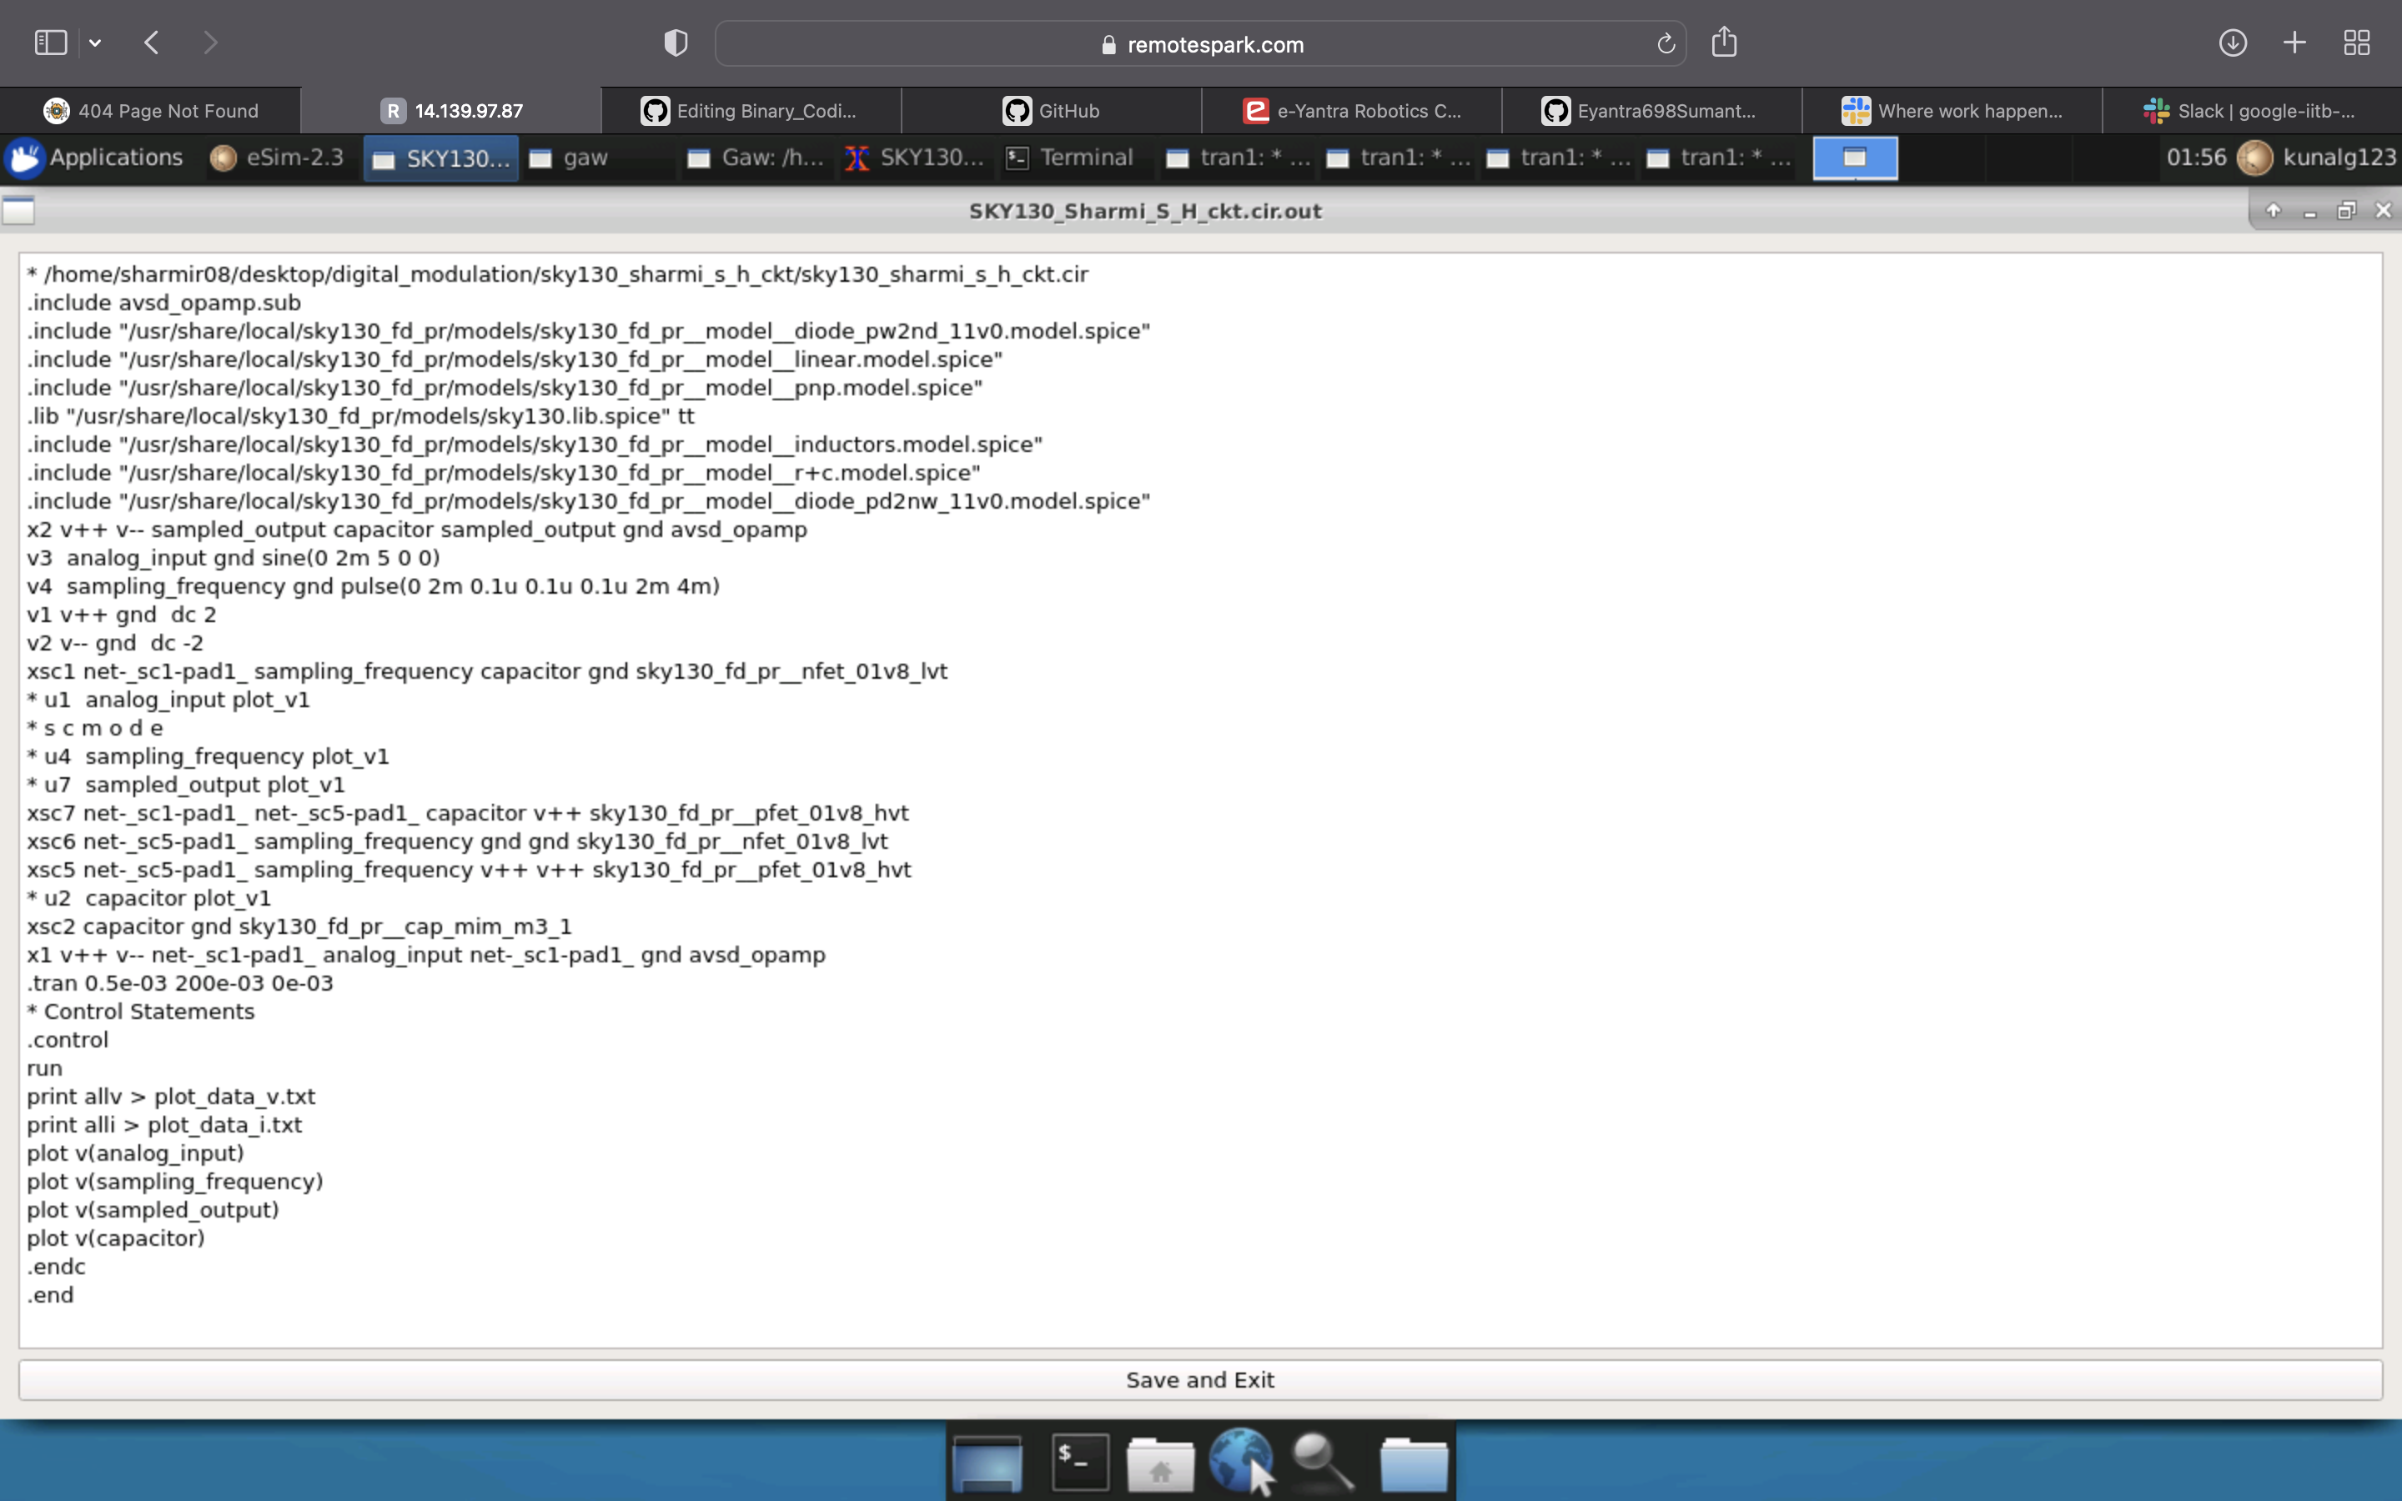Open the tab overview grid icon
This screenshot has width=2402, height=1501.
pyautogui.click(x=2356, y=43)
